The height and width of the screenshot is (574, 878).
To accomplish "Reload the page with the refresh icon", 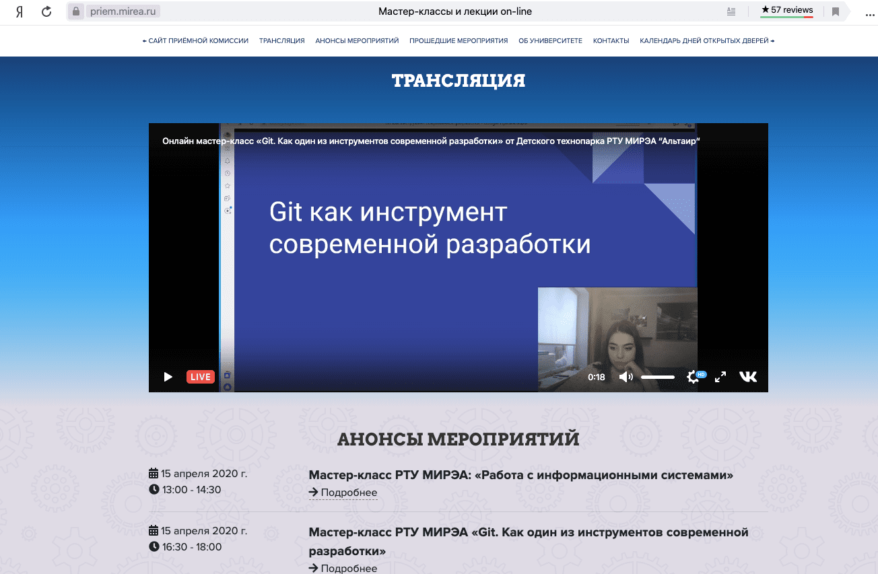I will tap(46, 11).
